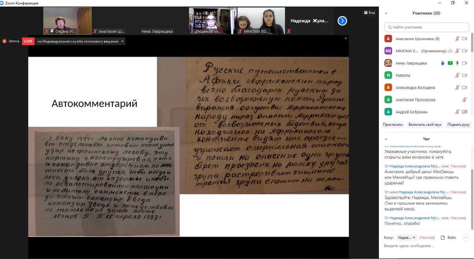Click the Включить свой звук button
Image resolution: width=474 pixels, height=259 pixels.
pos(425,125)
